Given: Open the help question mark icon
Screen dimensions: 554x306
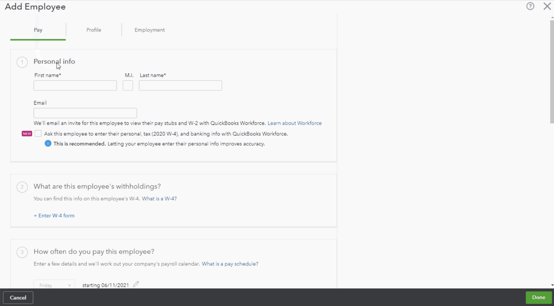Looking at the screenshot, I should tap(530, 6).
